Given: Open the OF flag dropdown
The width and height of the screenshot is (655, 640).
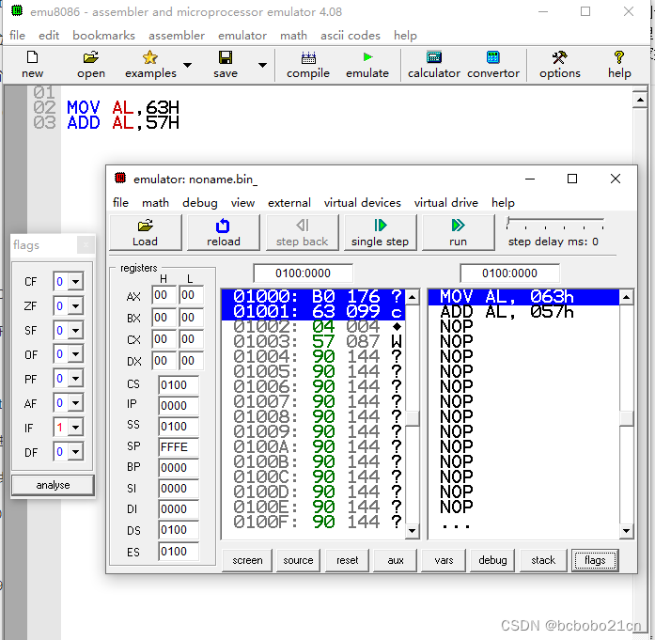Looking at the screenshot, I should [75, 354].
